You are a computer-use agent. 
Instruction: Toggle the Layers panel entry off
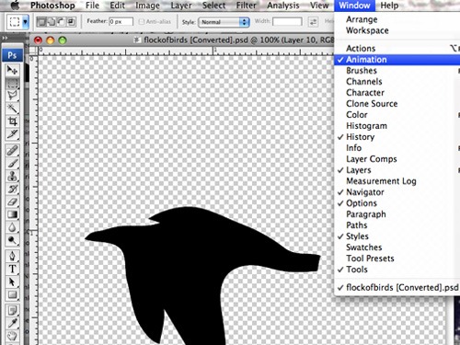pyautogui.click(x=397, y=170)
